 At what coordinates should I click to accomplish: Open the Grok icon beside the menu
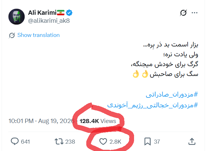[x=183, y=13]
